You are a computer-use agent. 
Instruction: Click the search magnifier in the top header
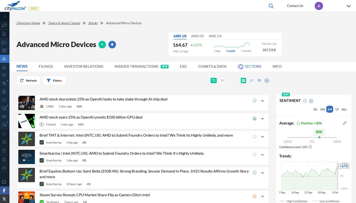point(271,6)
